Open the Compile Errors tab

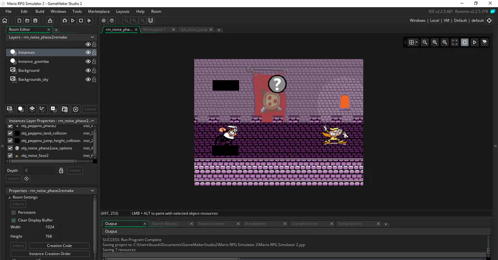(x=305, y=224)
